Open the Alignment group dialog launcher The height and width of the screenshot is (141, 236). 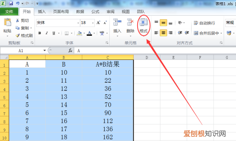click(221, 43)
